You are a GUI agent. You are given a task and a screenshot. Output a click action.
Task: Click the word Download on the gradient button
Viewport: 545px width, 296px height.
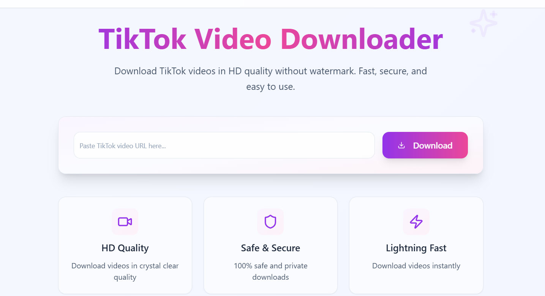click(x=433, y=146)
